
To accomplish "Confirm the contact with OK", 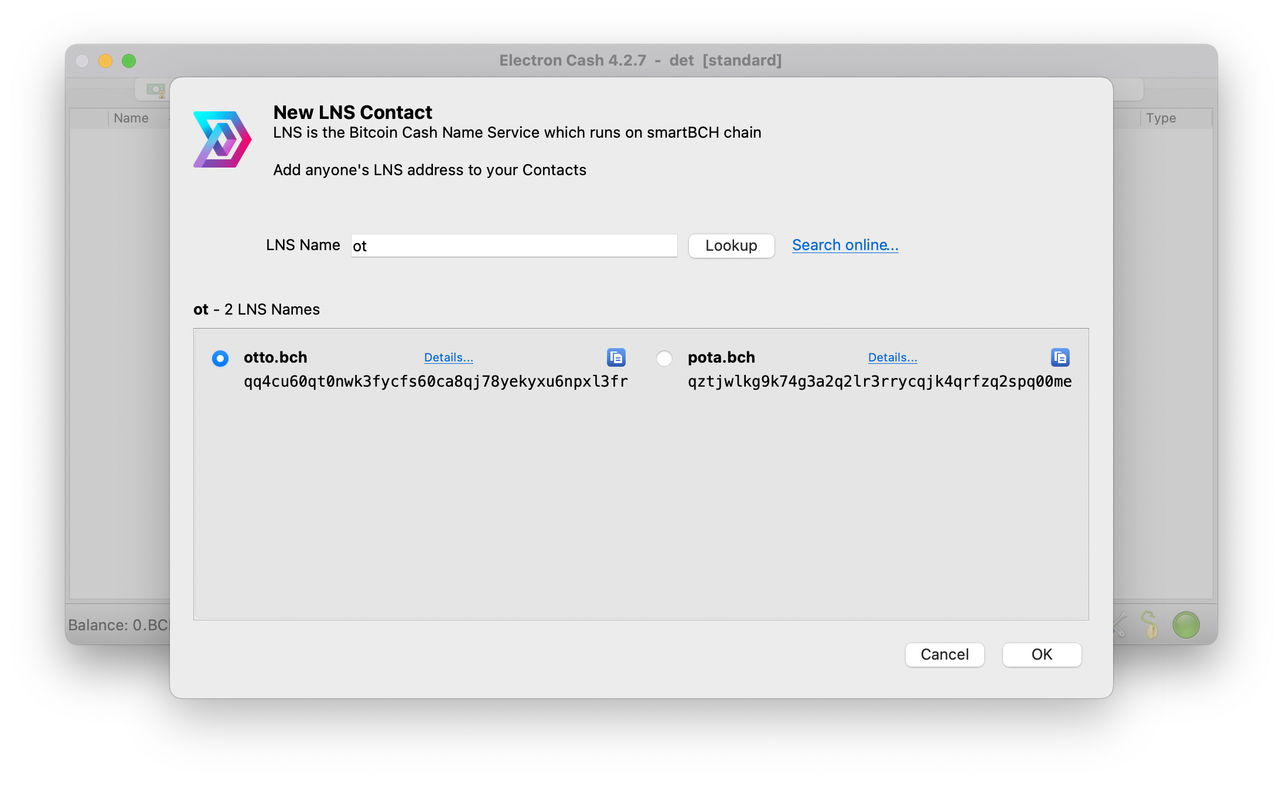I will point(1042,654).
